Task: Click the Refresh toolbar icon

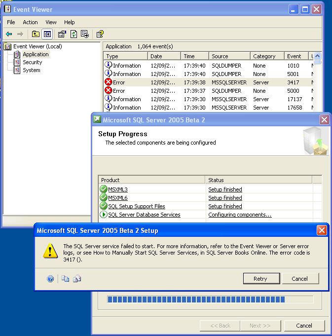Action: point(74,34)
